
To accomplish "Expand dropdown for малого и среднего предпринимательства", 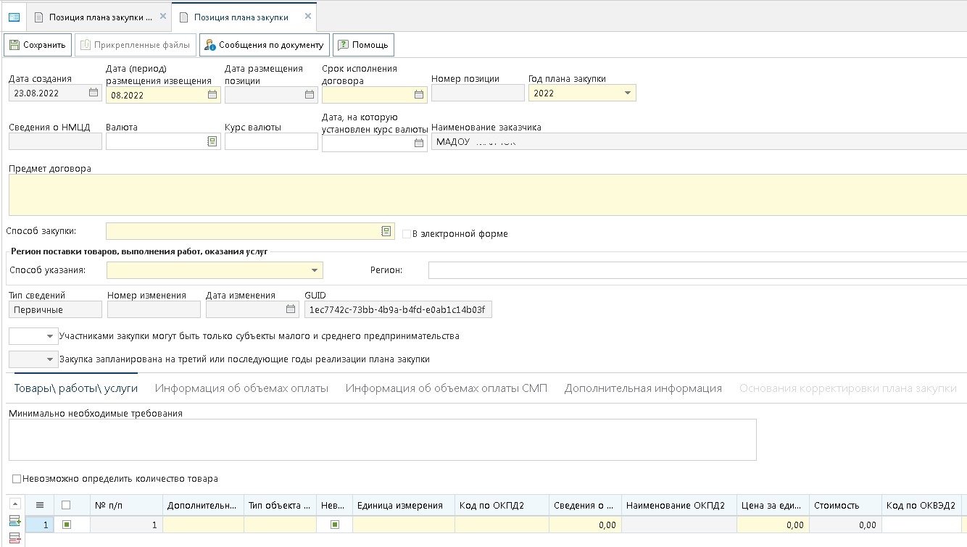I will point(50,336).
